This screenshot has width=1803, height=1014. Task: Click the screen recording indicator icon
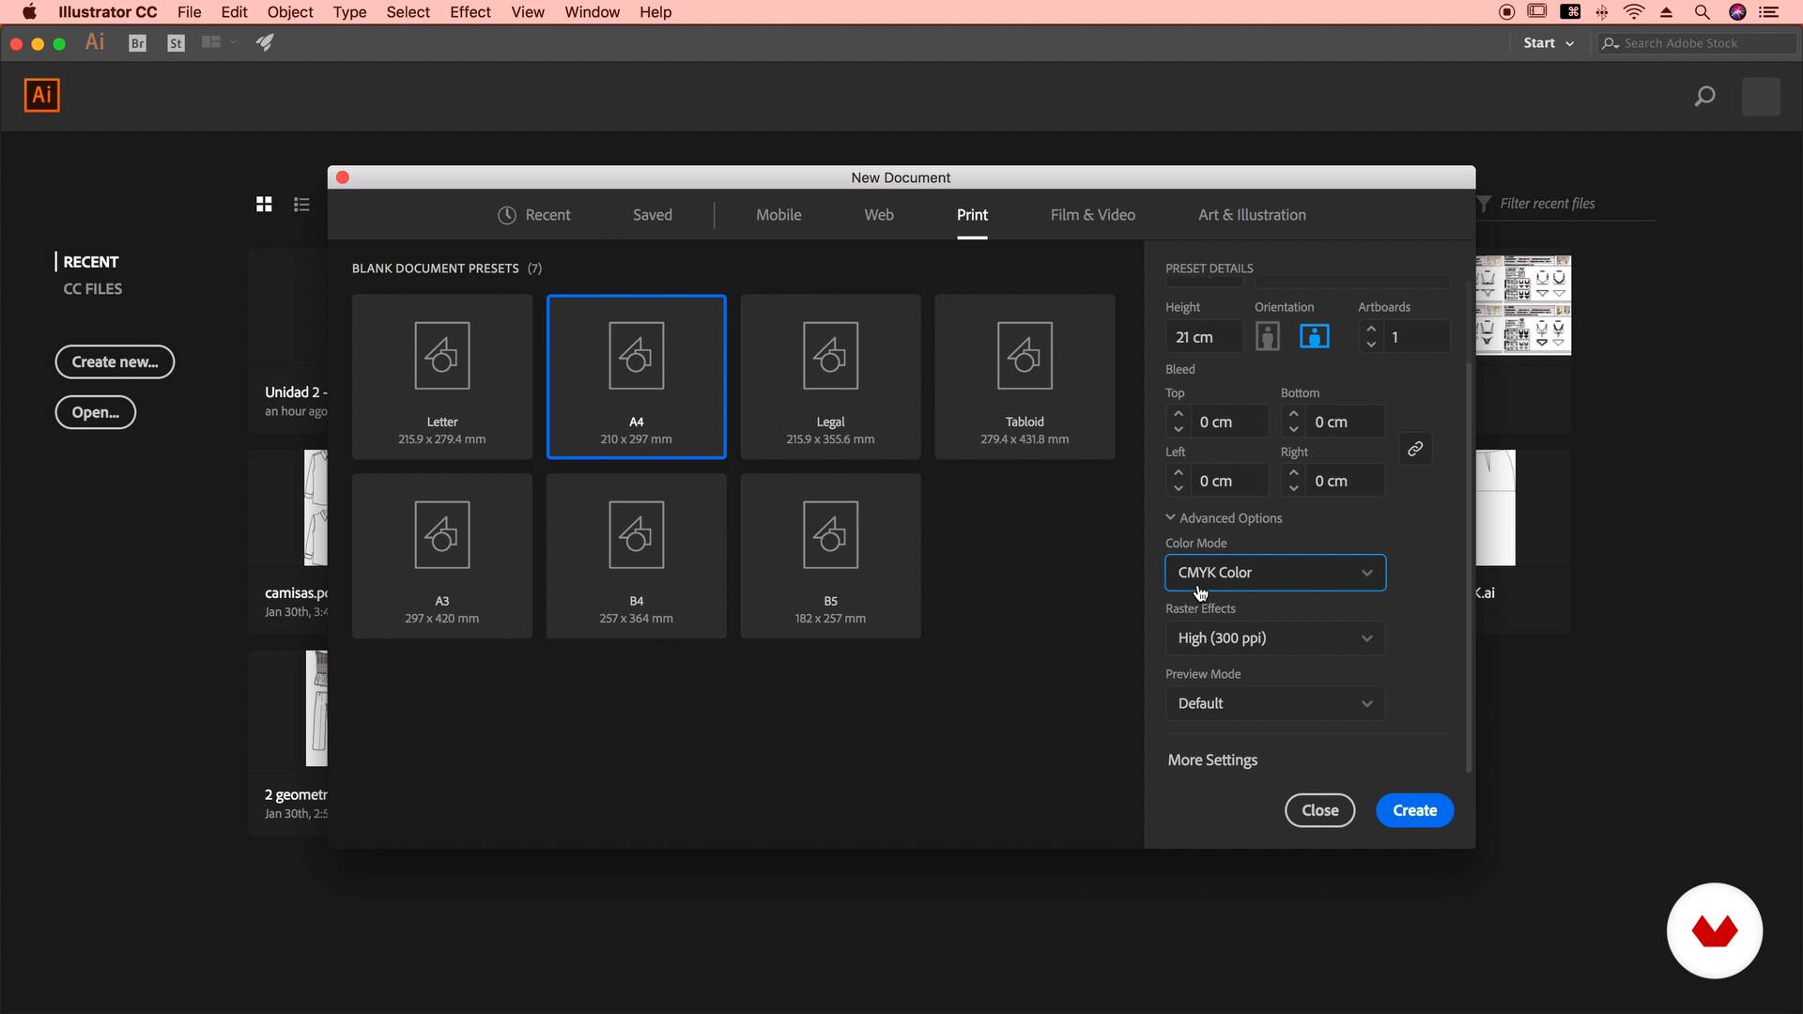coord(1507,12)
